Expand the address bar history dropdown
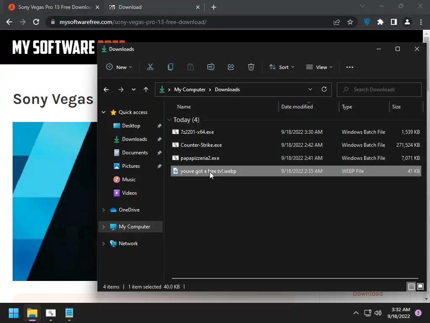 (x=310, y=89)
